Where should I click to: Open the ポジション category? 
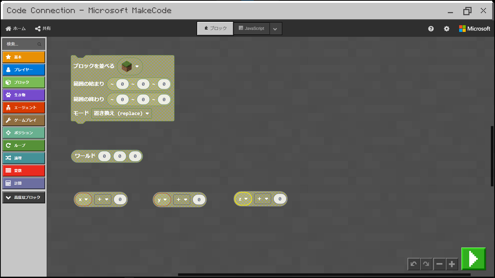[24, 133]
